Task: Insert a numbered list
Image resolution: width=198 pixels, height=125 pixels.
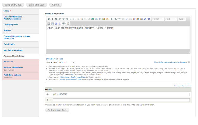Action: 74,19
